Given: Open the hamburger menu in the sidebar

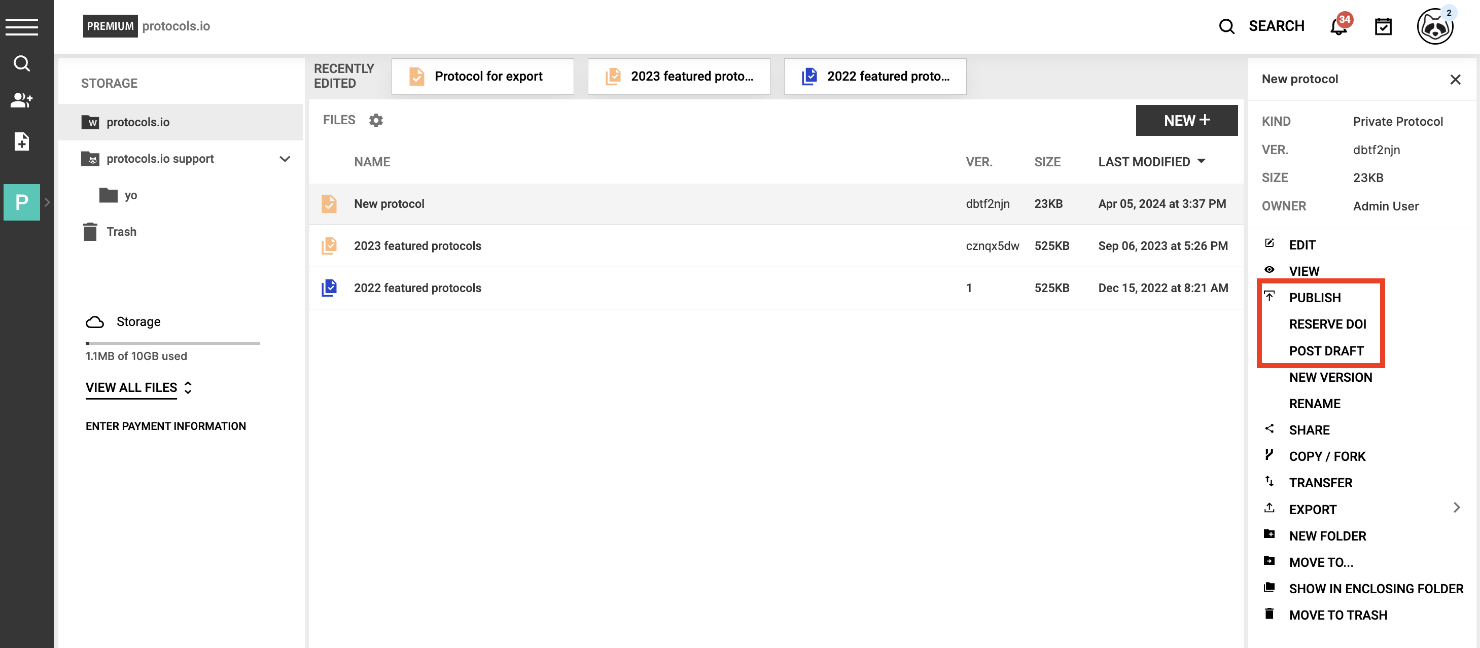Looking at the screenshot, I should click(22, 26).
